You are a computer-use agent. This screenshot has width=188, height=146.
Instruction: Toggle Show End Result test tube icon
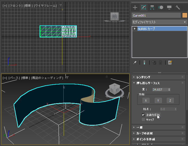(144, 63)
